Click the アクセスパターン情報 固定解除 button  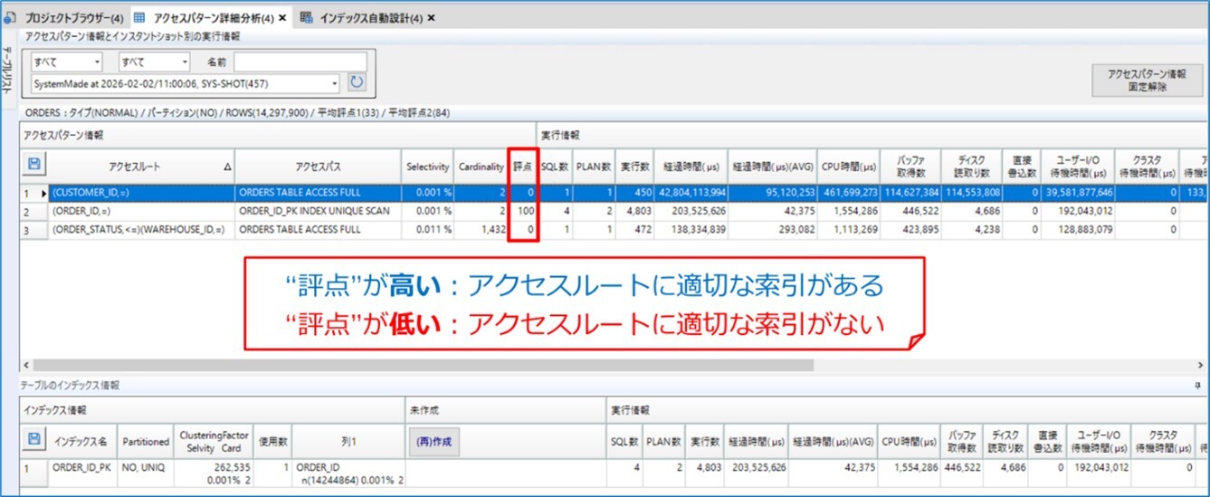pyautogui.click(x=1145, y=81)
